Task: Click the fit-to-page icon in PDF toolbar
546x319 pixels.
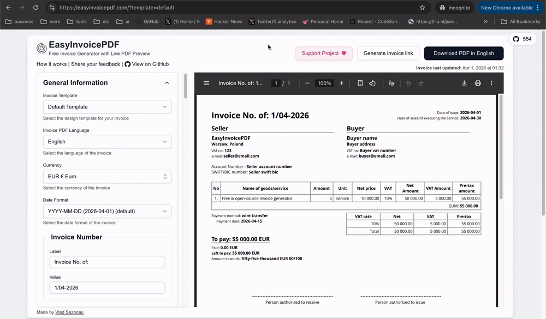Action: [x=360, y=83]
